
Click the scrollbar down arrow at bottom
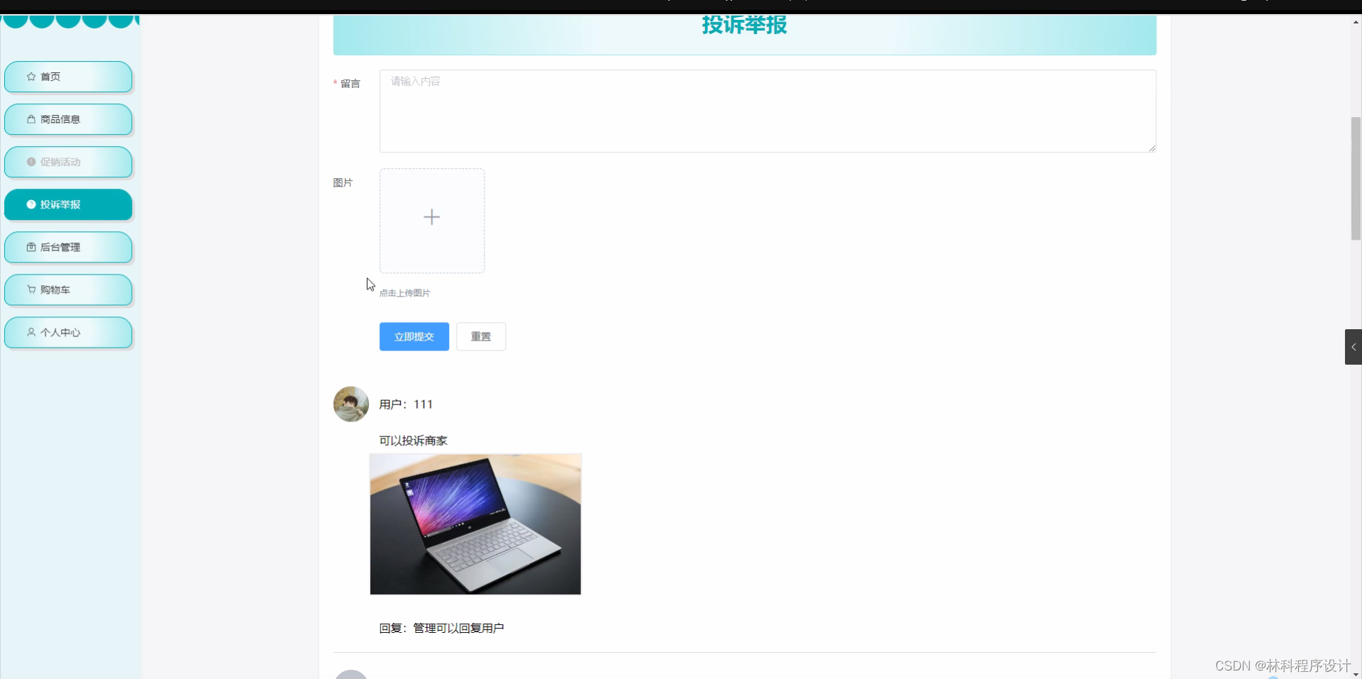point(1356,674)
